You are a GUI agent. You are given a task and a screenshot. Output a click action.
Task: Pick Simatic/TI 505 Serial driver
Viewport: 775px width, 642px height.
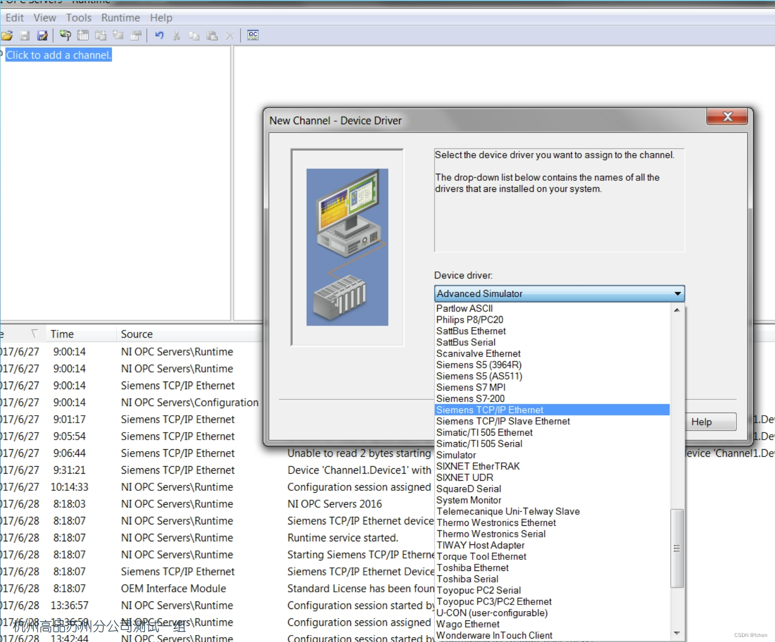pyautogui.click(x=552, y=444)
